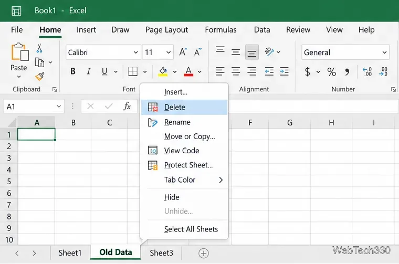Viewport: 399px width, 264px height.
Task: Apply comma style
Action: tap(347, 72)
